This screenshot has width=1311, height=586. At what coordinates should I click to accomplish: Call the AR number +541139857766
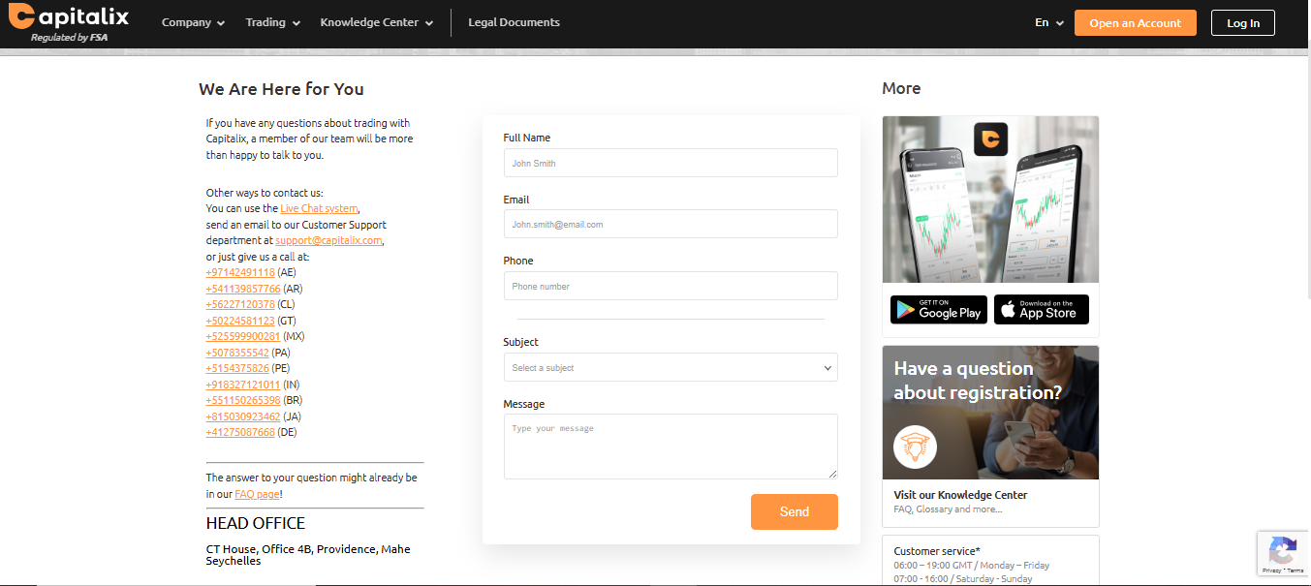243,289
